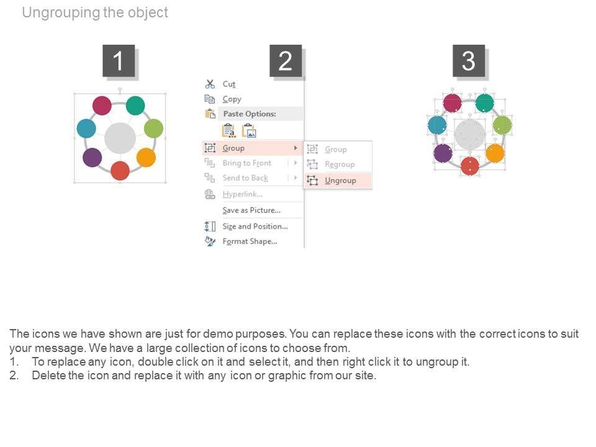
Task: Click the Format Shape paint bucket icon
Action: coord(210,241)
